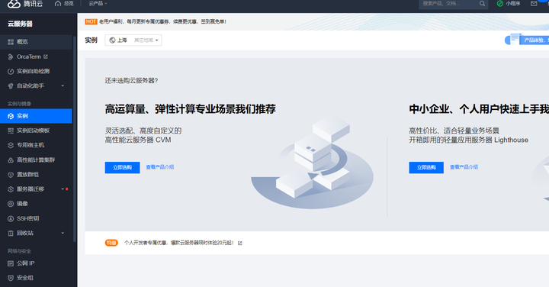Click the 自动化助手 icon

[x=11, y=85]
